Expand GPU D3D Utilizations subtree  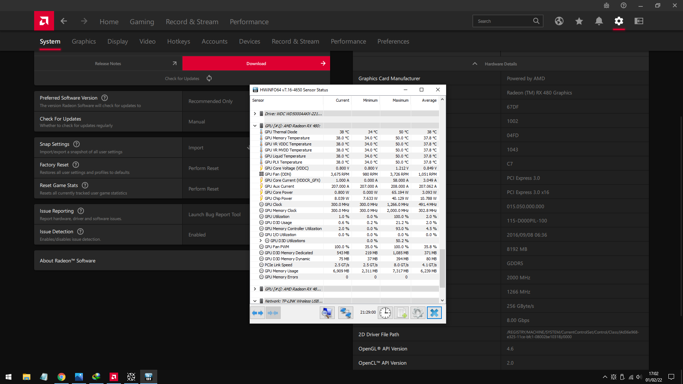tap(260, 241)
